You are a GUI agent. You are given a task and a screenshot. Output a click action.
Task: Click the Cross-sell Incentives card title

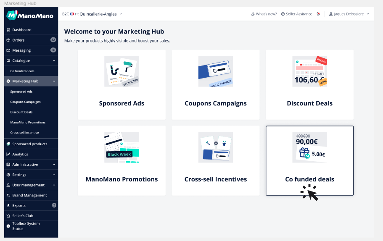tap(216, 179)
